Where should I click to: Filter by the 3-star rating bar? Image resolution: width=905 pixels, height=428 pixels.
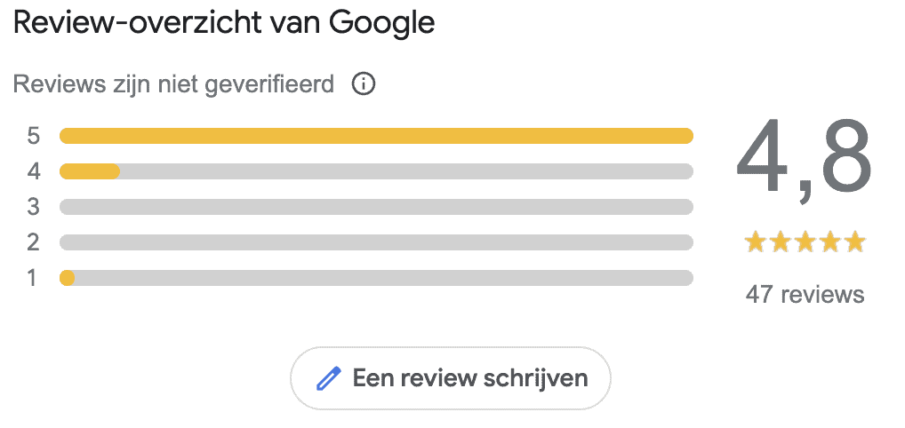pyautogui.click(x=376, y=207)
